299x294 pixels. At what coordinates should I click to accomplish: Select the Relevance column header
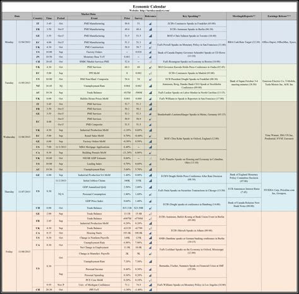151,16
